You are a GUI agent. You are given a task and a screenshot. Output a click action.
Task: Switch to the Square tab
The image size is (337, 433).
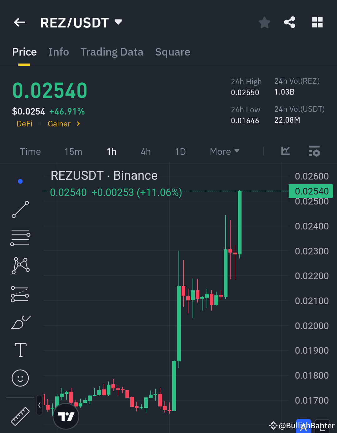pyautogui.click(x=173, y=52)
